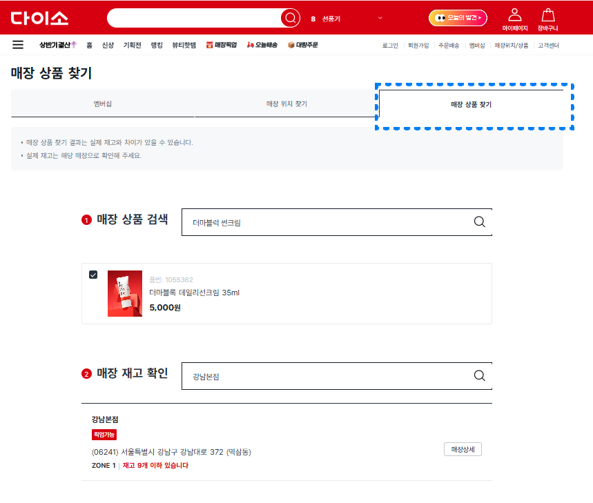The width and height of the screenshot is (593, 503).
Task: Click the 오늘의 발견 banner badge
Action: (459, 17)
